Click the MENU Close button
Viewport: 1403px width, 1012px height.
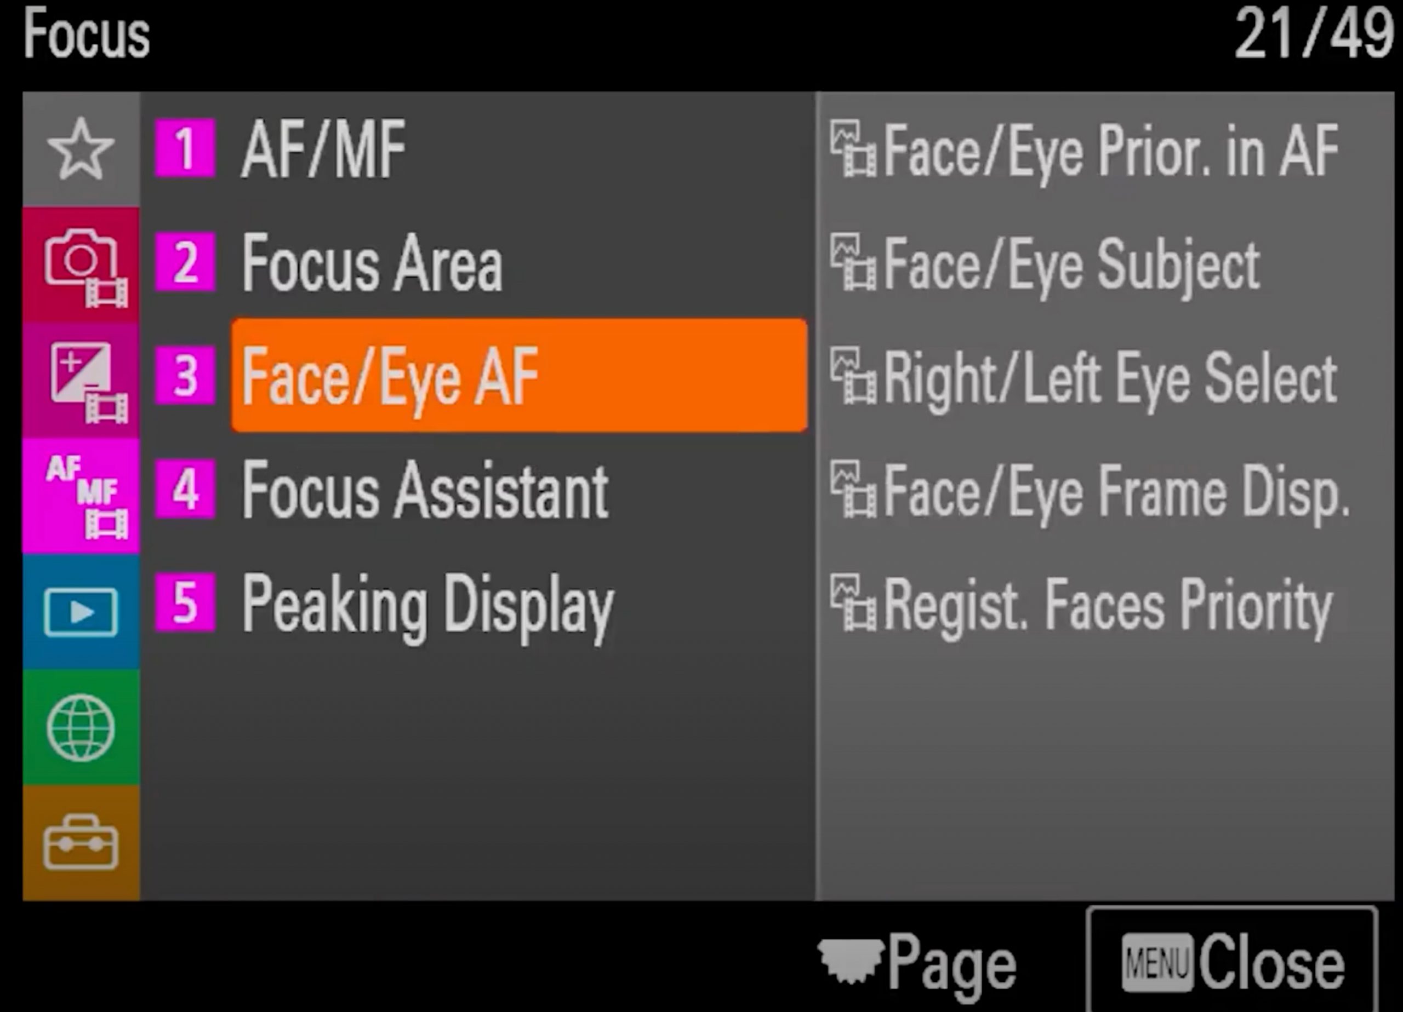[x=1231, y=959]
